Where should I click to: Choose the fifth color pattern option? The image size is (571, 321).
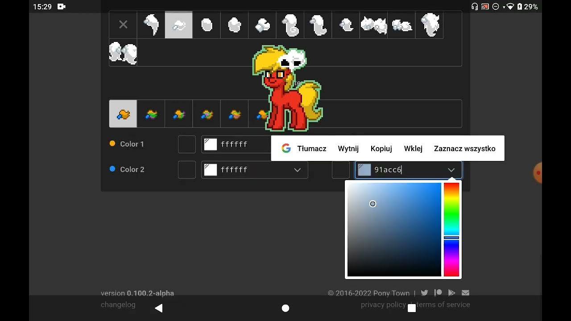click(234, 114)
